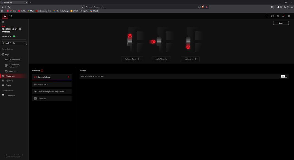Open Lighting settings

coord(7,81)
